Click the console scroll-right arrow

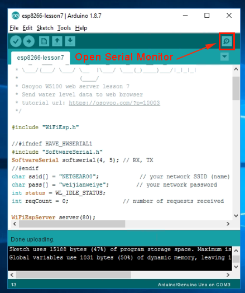(x=228, y=275)
